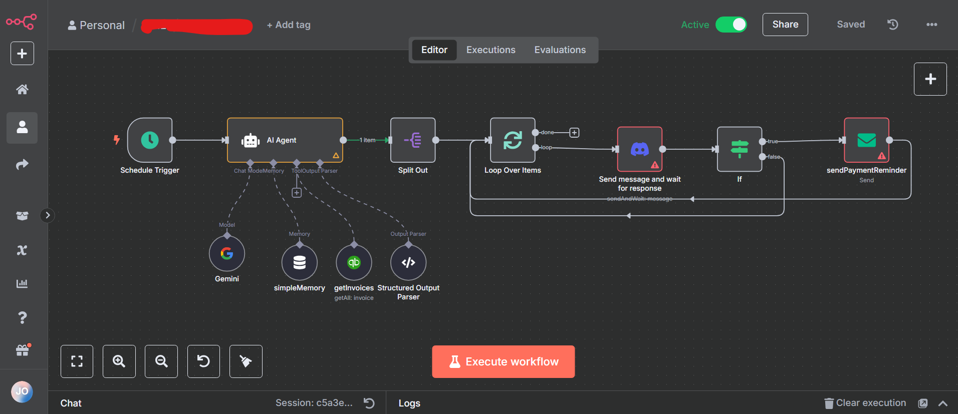
Task: Open the three-dot workflow options menu
Action: (x=931, y=25)
